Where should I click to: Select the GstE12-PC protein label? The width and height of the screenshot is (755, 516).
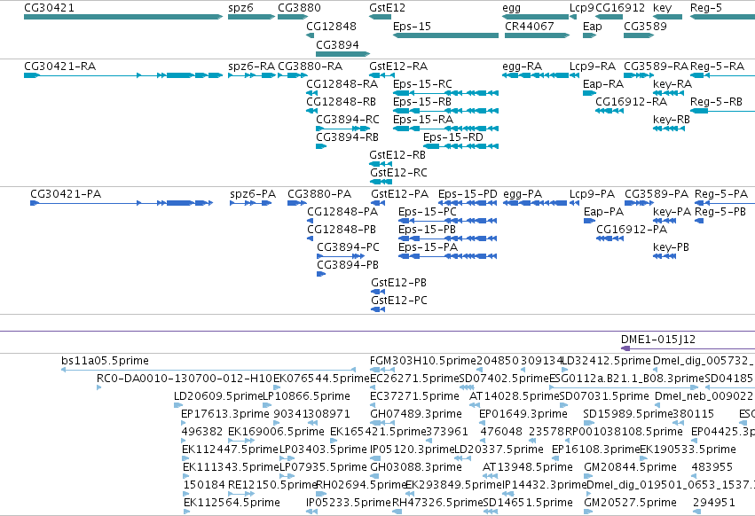(x=399, y=301)
